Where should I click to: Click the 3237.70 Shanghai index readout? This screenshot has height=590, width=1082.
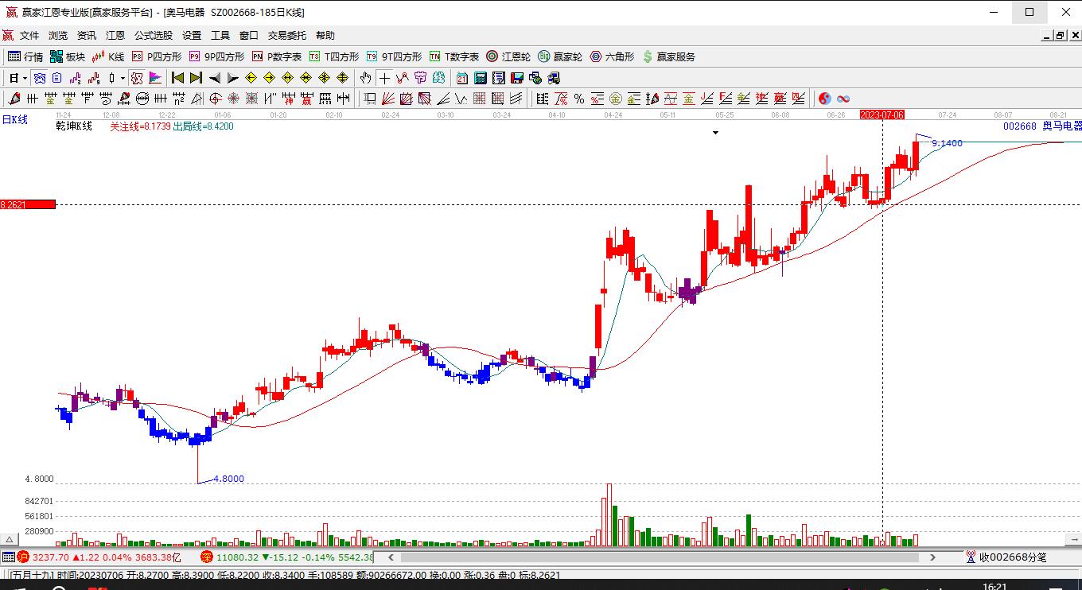point(51,557)
